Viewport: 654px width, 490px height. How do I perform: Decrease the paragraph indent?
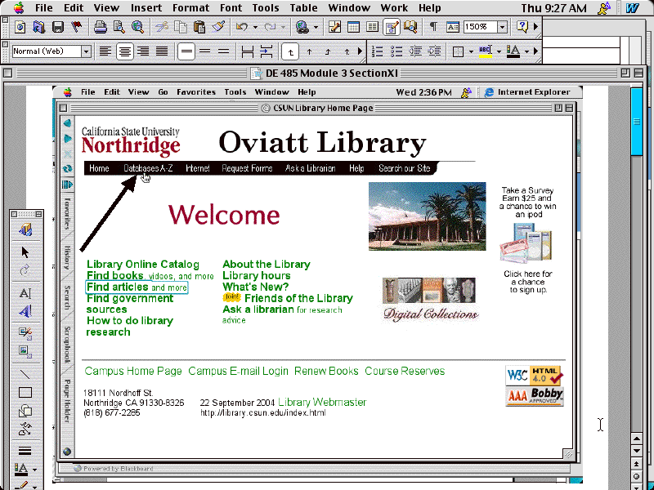click(x=415, y=51)
